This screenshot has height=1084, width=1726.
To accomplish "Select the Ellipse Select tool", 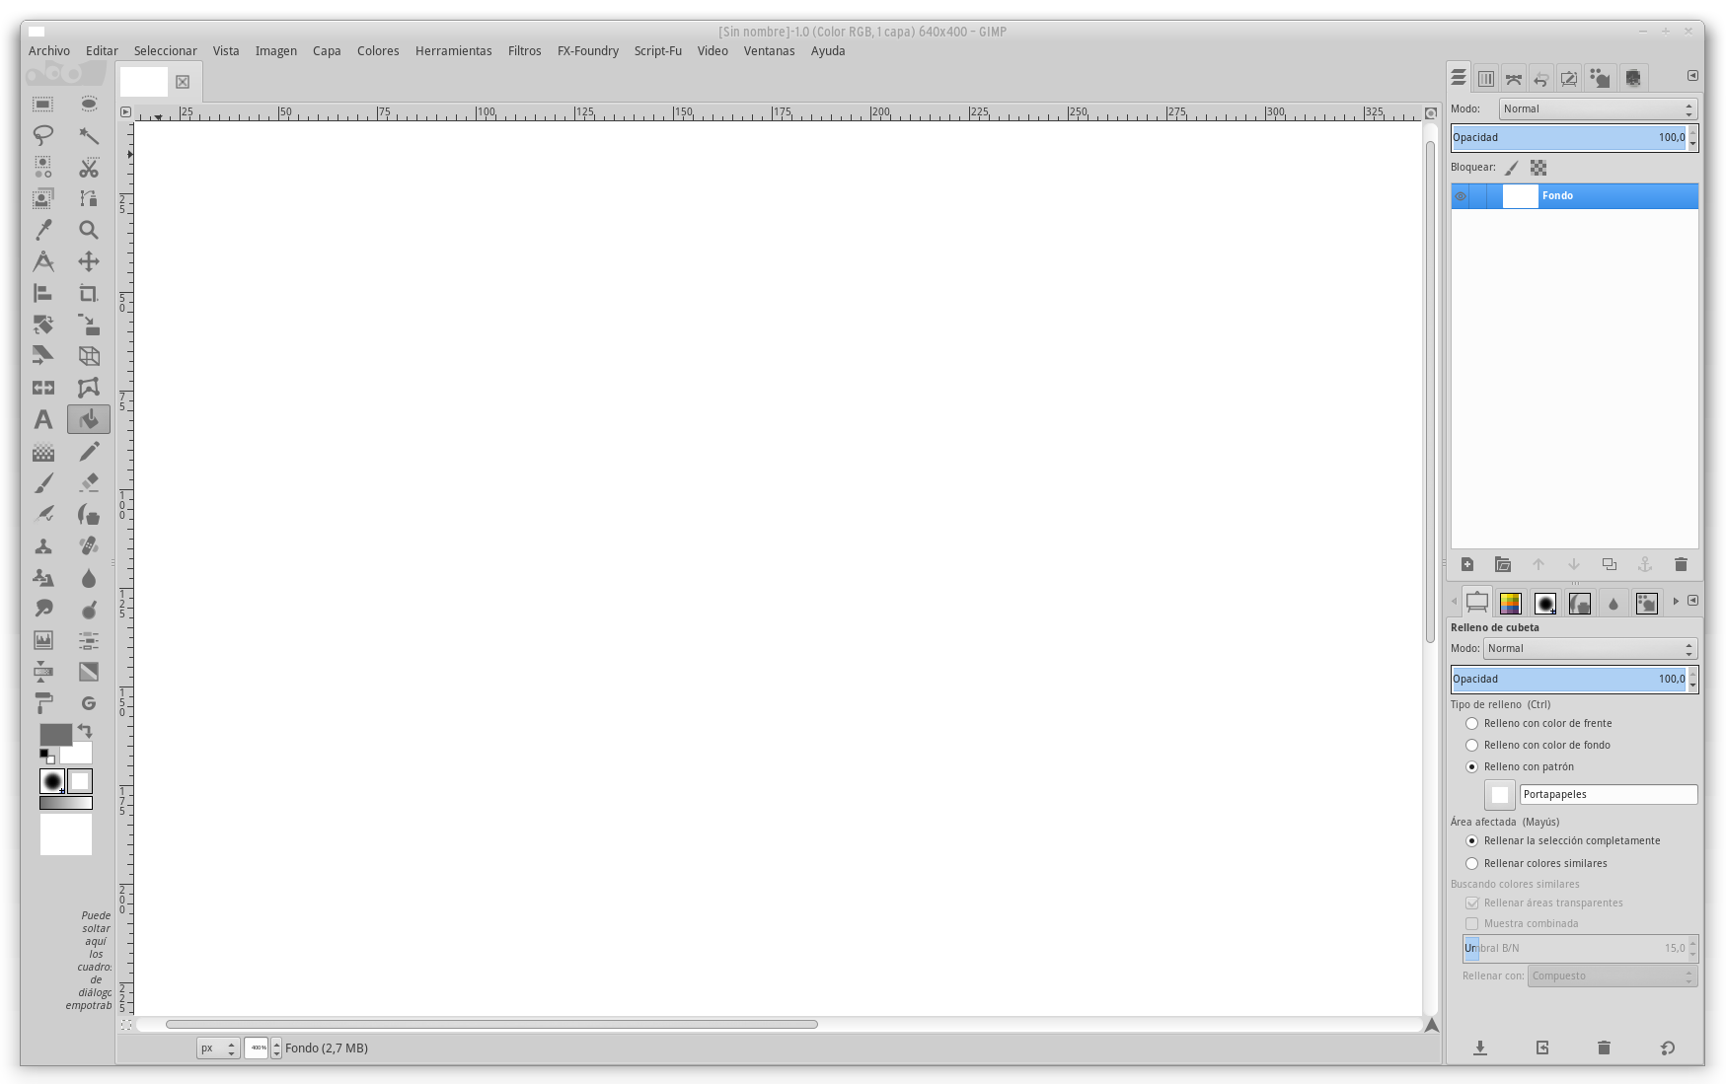I will point(89,104).
